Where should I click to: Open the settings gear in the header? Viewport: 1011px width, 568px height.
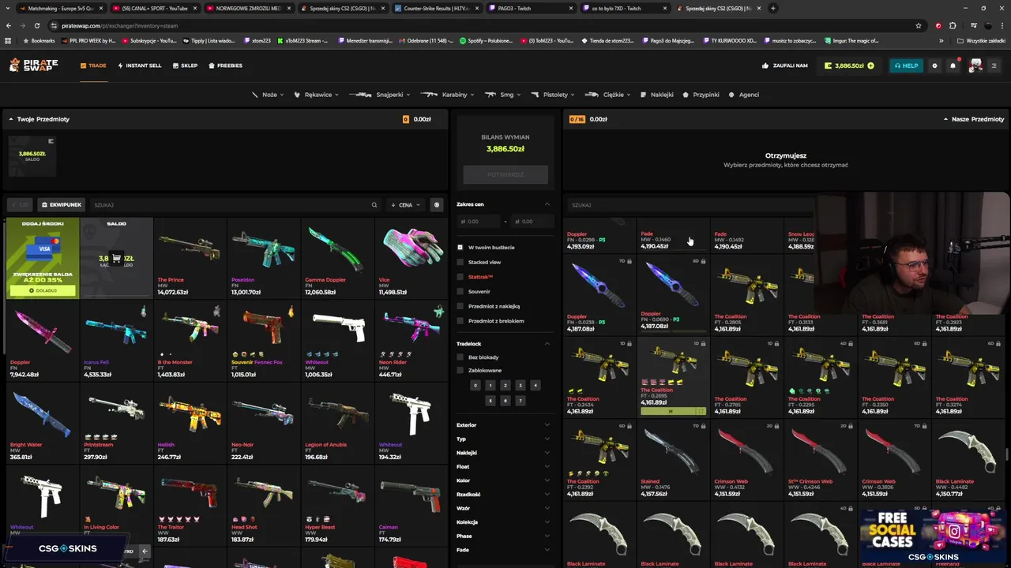tap(935, 65)
